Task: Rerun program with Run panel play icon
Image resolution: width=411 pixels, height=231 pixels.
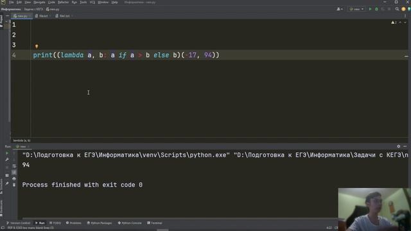Action: [x=7, y=153]
